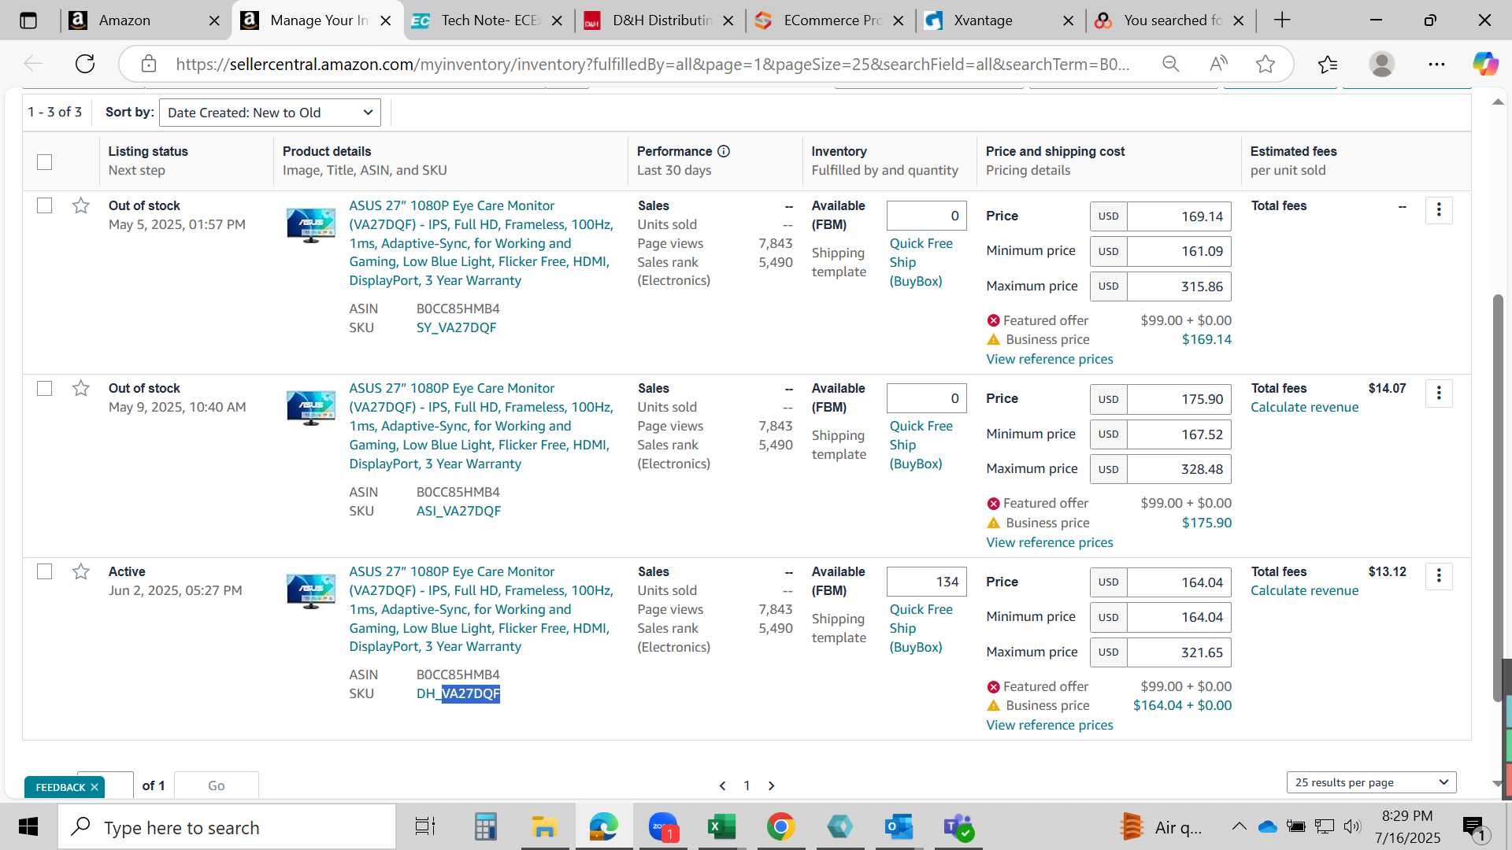
Task: View reference prices for DH_VA27DQF
Action: point(1050,725)
